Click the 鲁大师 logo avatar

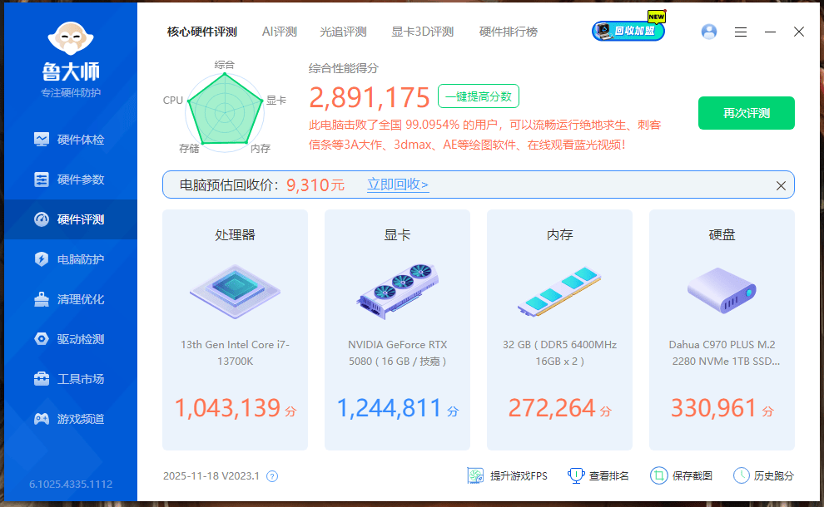[x=71, y=38]
